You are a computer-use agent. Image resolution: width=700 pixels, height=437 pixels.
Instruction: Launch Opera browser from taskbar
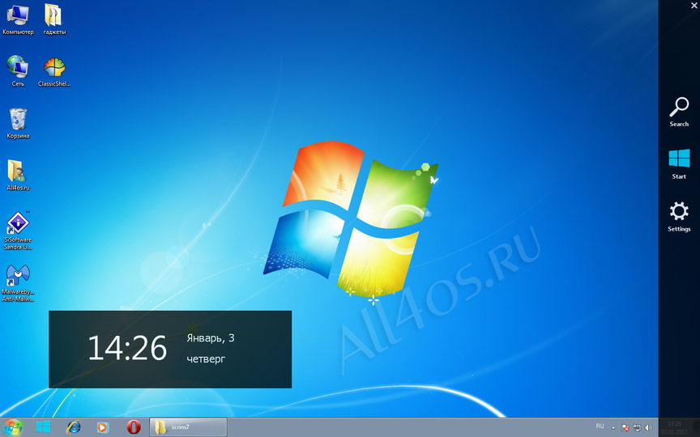[x=134, y=427]
